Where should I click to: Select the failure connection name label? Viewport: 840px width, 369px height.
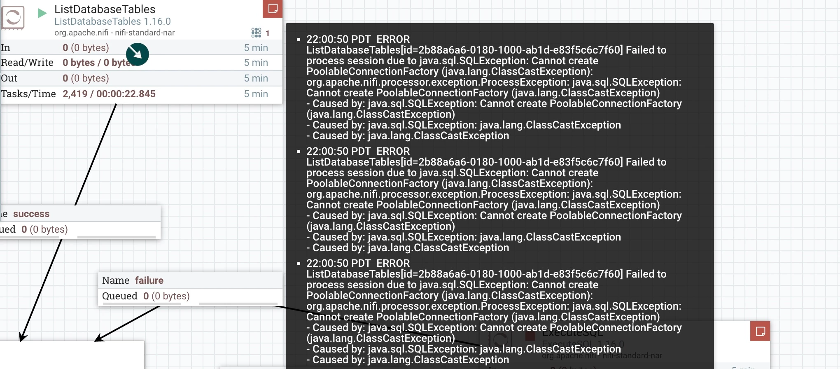click(149, 280)
